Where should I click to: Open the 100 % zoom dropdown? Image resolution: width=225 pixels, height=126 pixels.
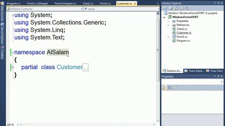(x=18, y=125)
